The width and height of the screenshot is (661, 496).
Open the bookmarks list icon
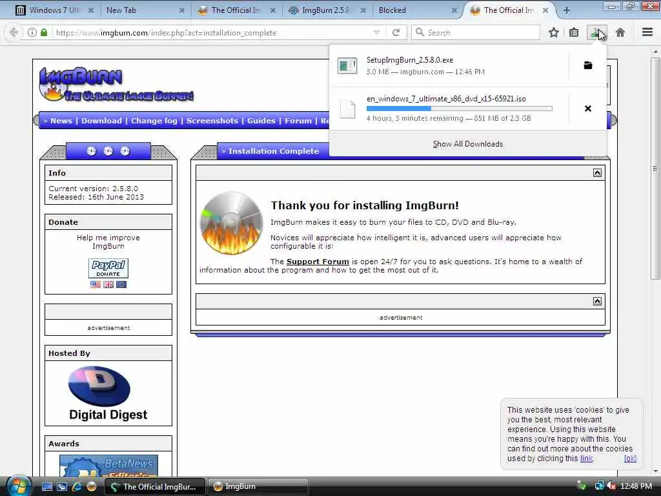[x=574, y=32]
